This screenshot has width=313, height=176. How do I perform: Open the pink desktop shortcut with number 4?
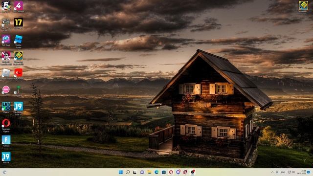point(19,5)
